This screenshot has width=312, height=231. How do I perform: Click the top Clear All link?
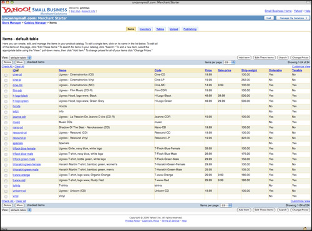[19, 67]
